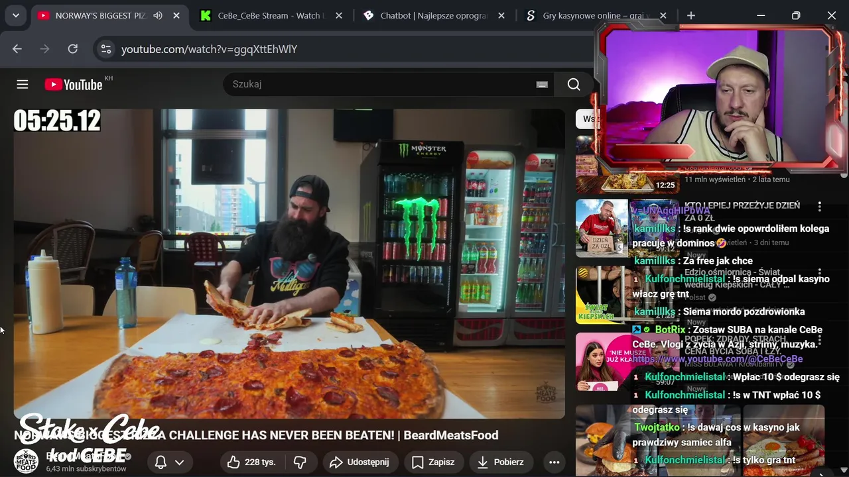Reload the current page
This screenshot has height=477, width=849.
click(73, 49)
